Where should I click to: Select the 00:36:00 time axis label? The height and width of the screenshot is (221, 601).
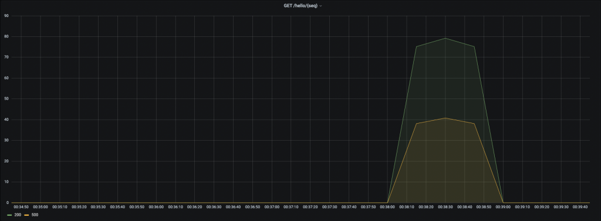156,207
